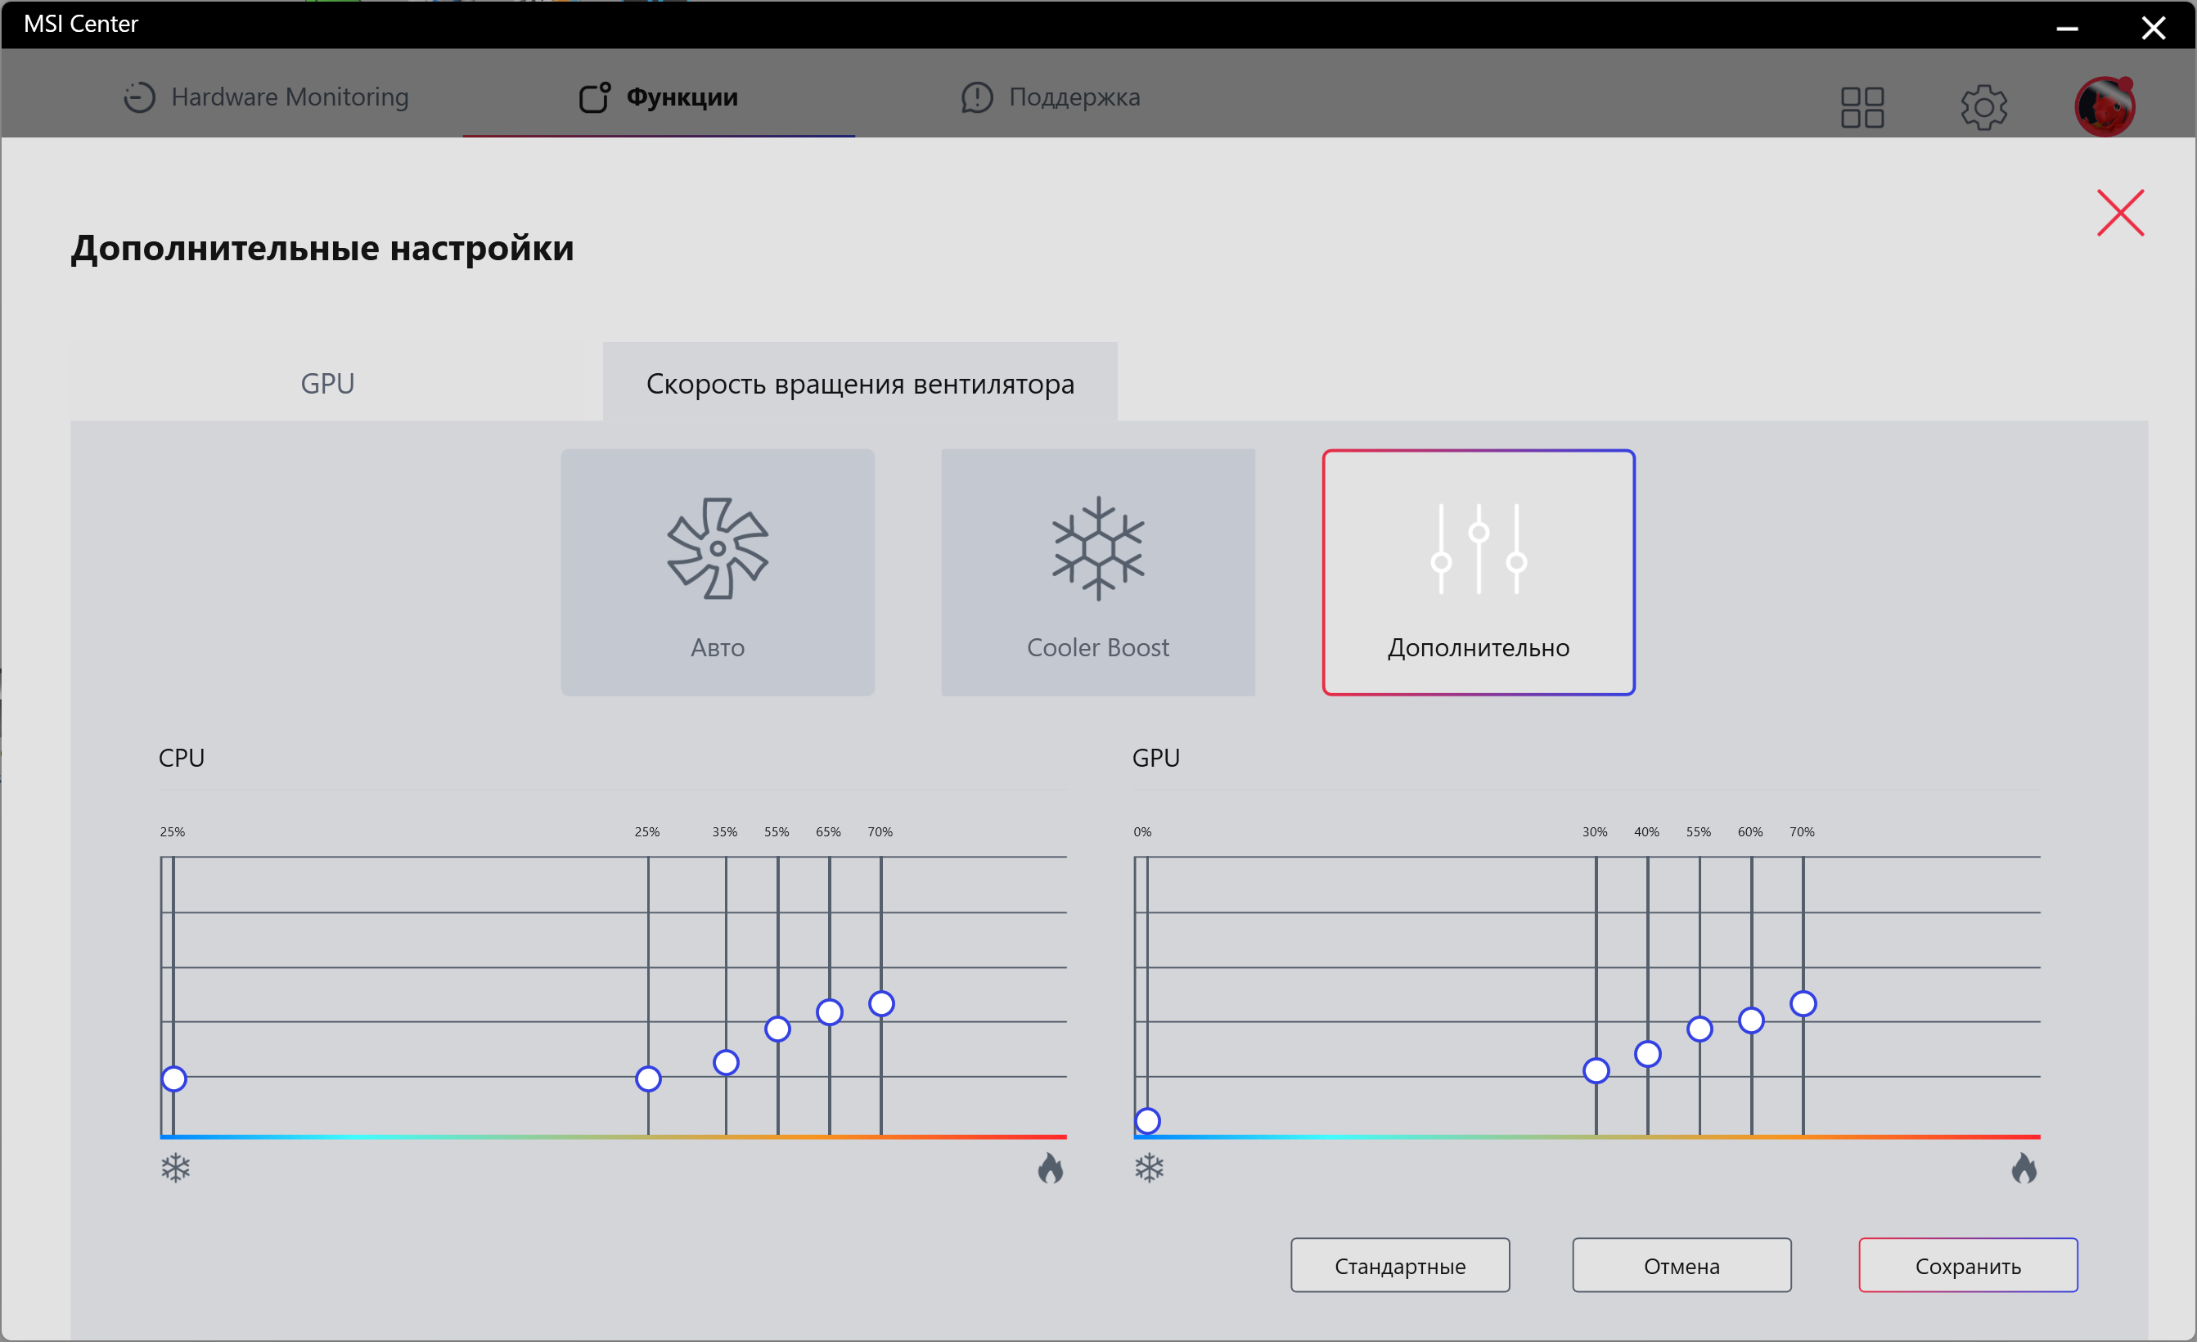Open the apps grid icon

coord(1862,107)
